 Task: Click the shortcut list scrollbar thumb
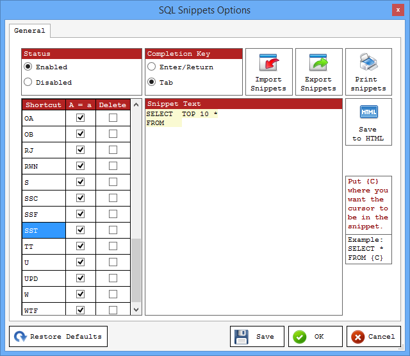tap(136, 271)
